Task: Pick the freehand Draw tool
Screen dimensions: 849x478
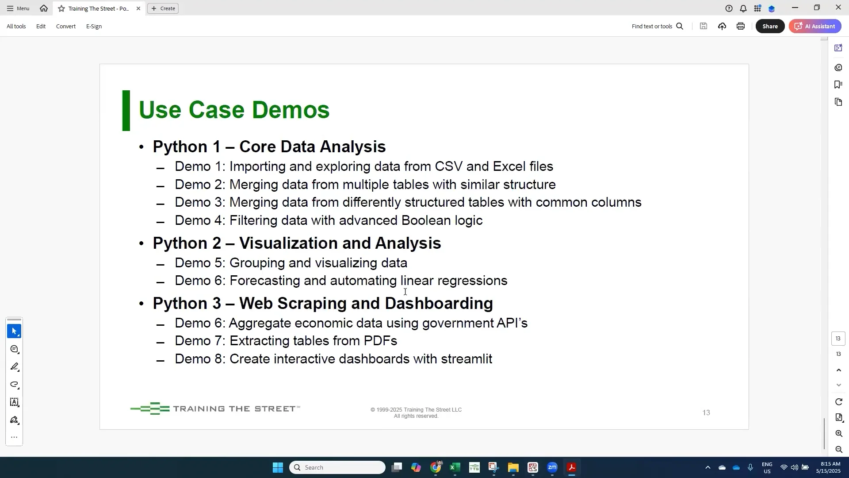Action: click(14, 385)
